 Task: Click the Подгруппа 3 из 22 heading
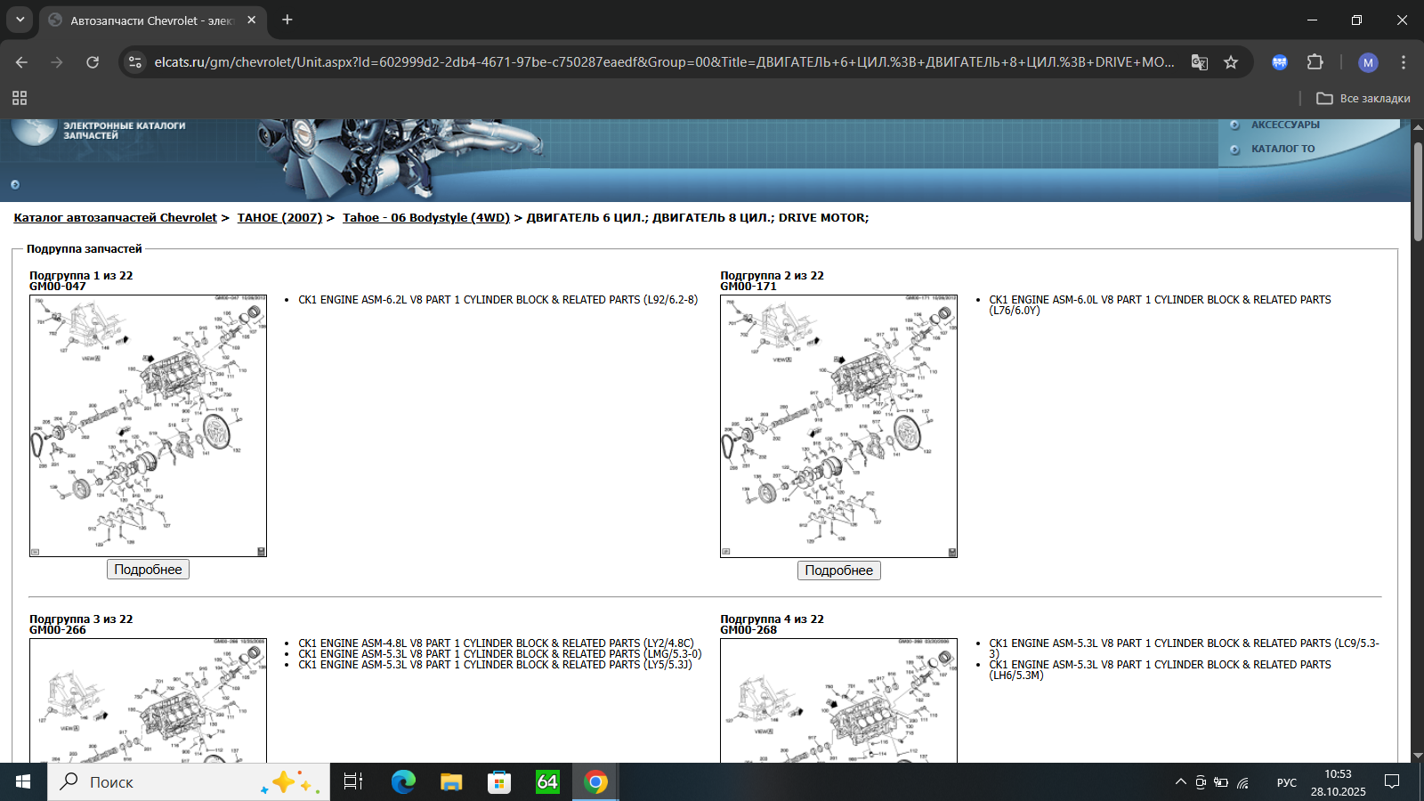click(x=81, y=619)
